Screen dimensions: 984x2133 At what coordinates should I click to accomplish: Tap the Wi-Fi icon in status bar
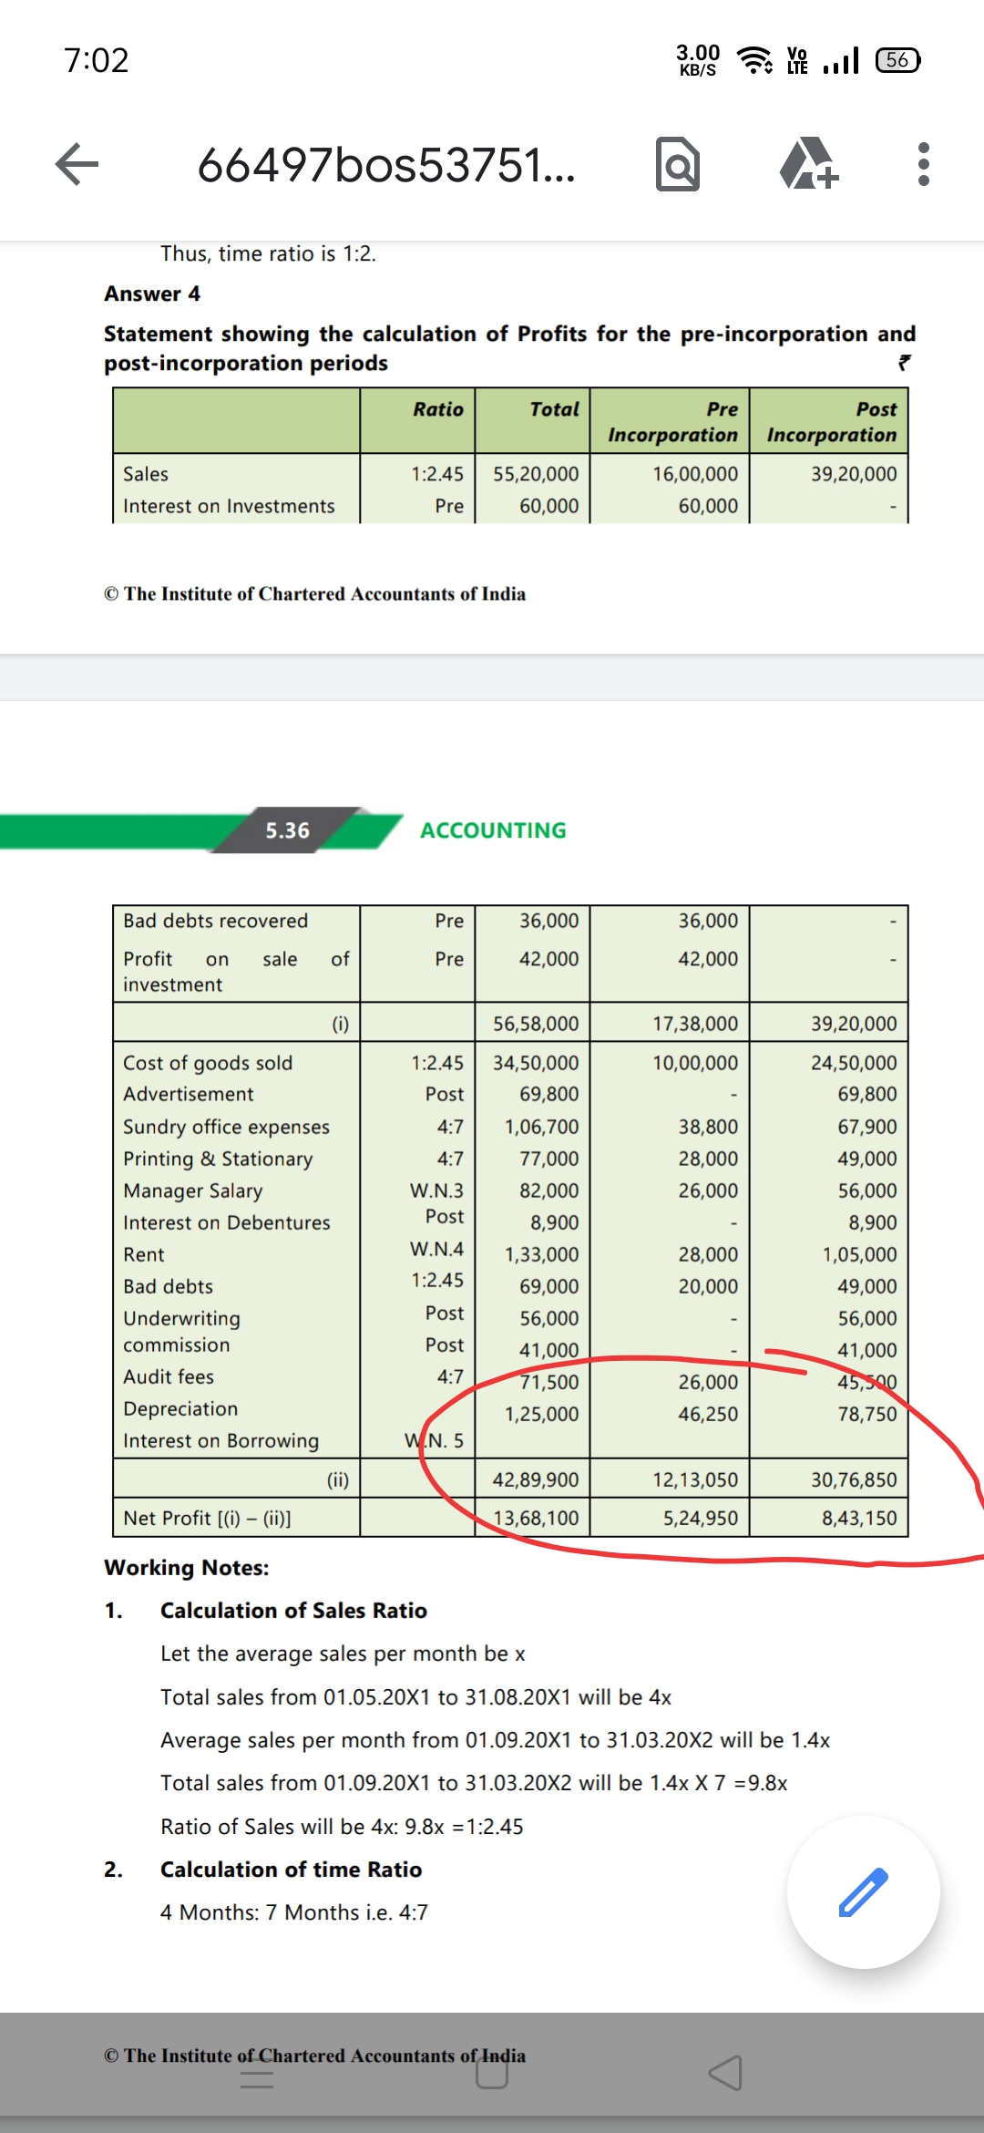pos(753,60)
